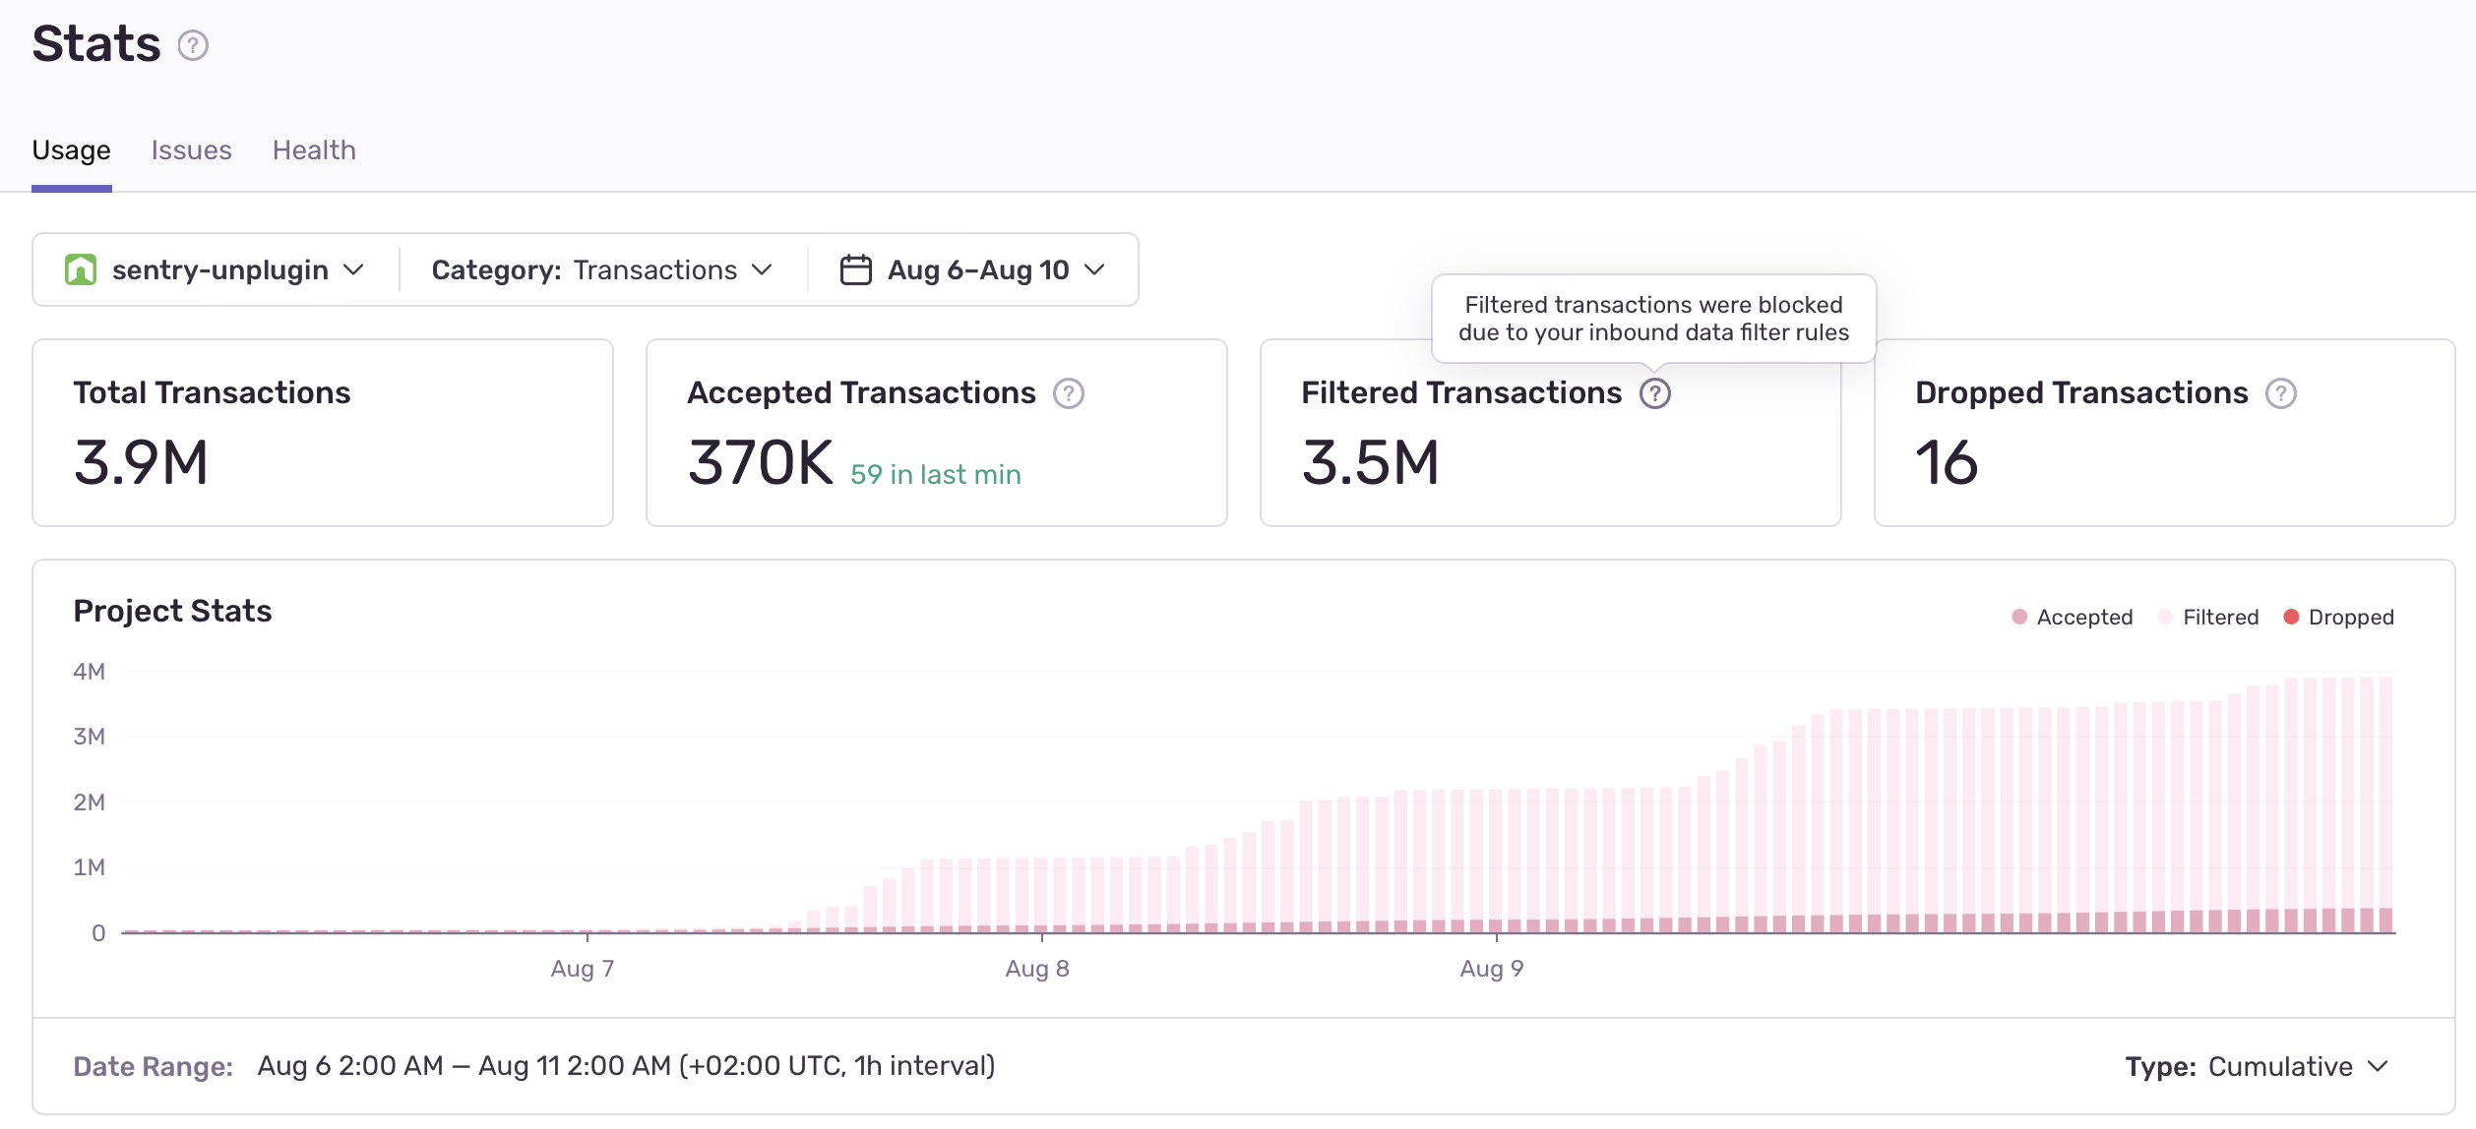Switch to the Usage tab
Image resolution: width=2476 pixels, height=1129 pixels.
tap(71, 150)
